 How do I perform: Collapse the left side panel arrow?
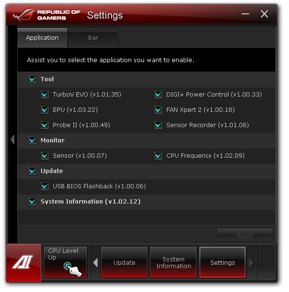click(x=12, y=139)
